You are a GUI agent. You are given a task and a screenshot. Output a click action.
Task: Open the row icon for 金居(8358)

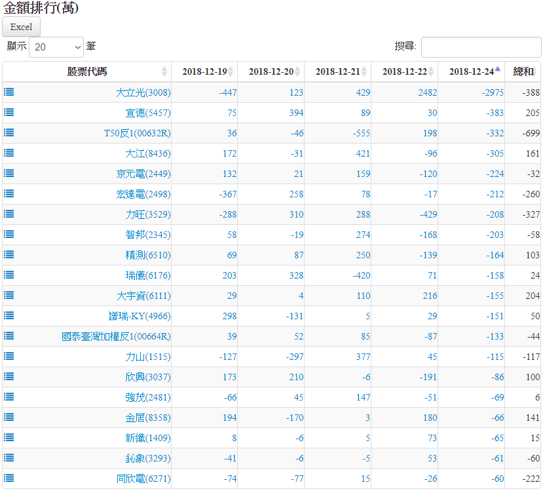point(9,417)
